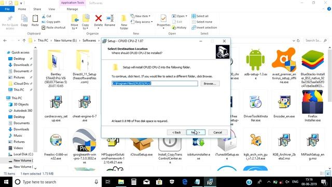332x187 pixels.
Task: Select Downloads under Quick access
Action: coord(21,65)
